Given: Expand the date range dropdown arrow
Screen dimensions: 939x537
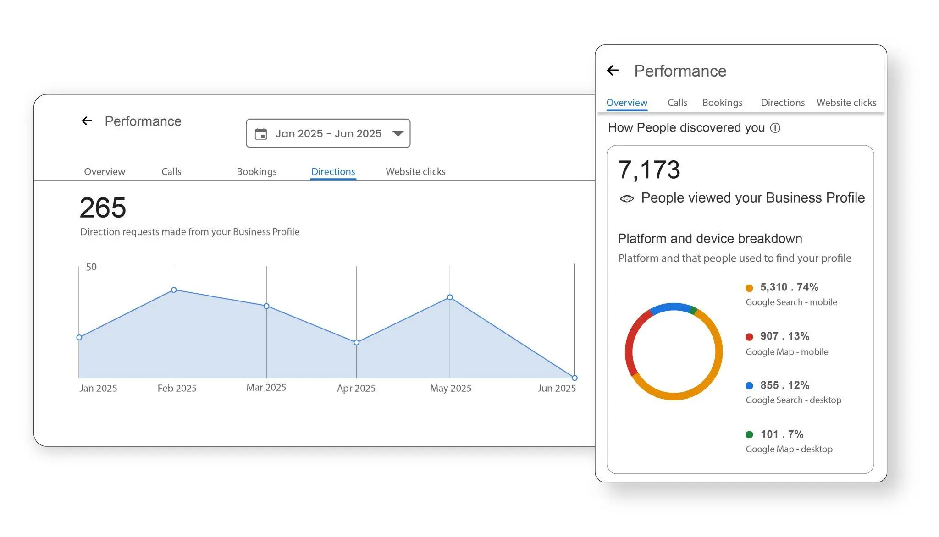Looking at the screenshot, I should coord(398,134).
